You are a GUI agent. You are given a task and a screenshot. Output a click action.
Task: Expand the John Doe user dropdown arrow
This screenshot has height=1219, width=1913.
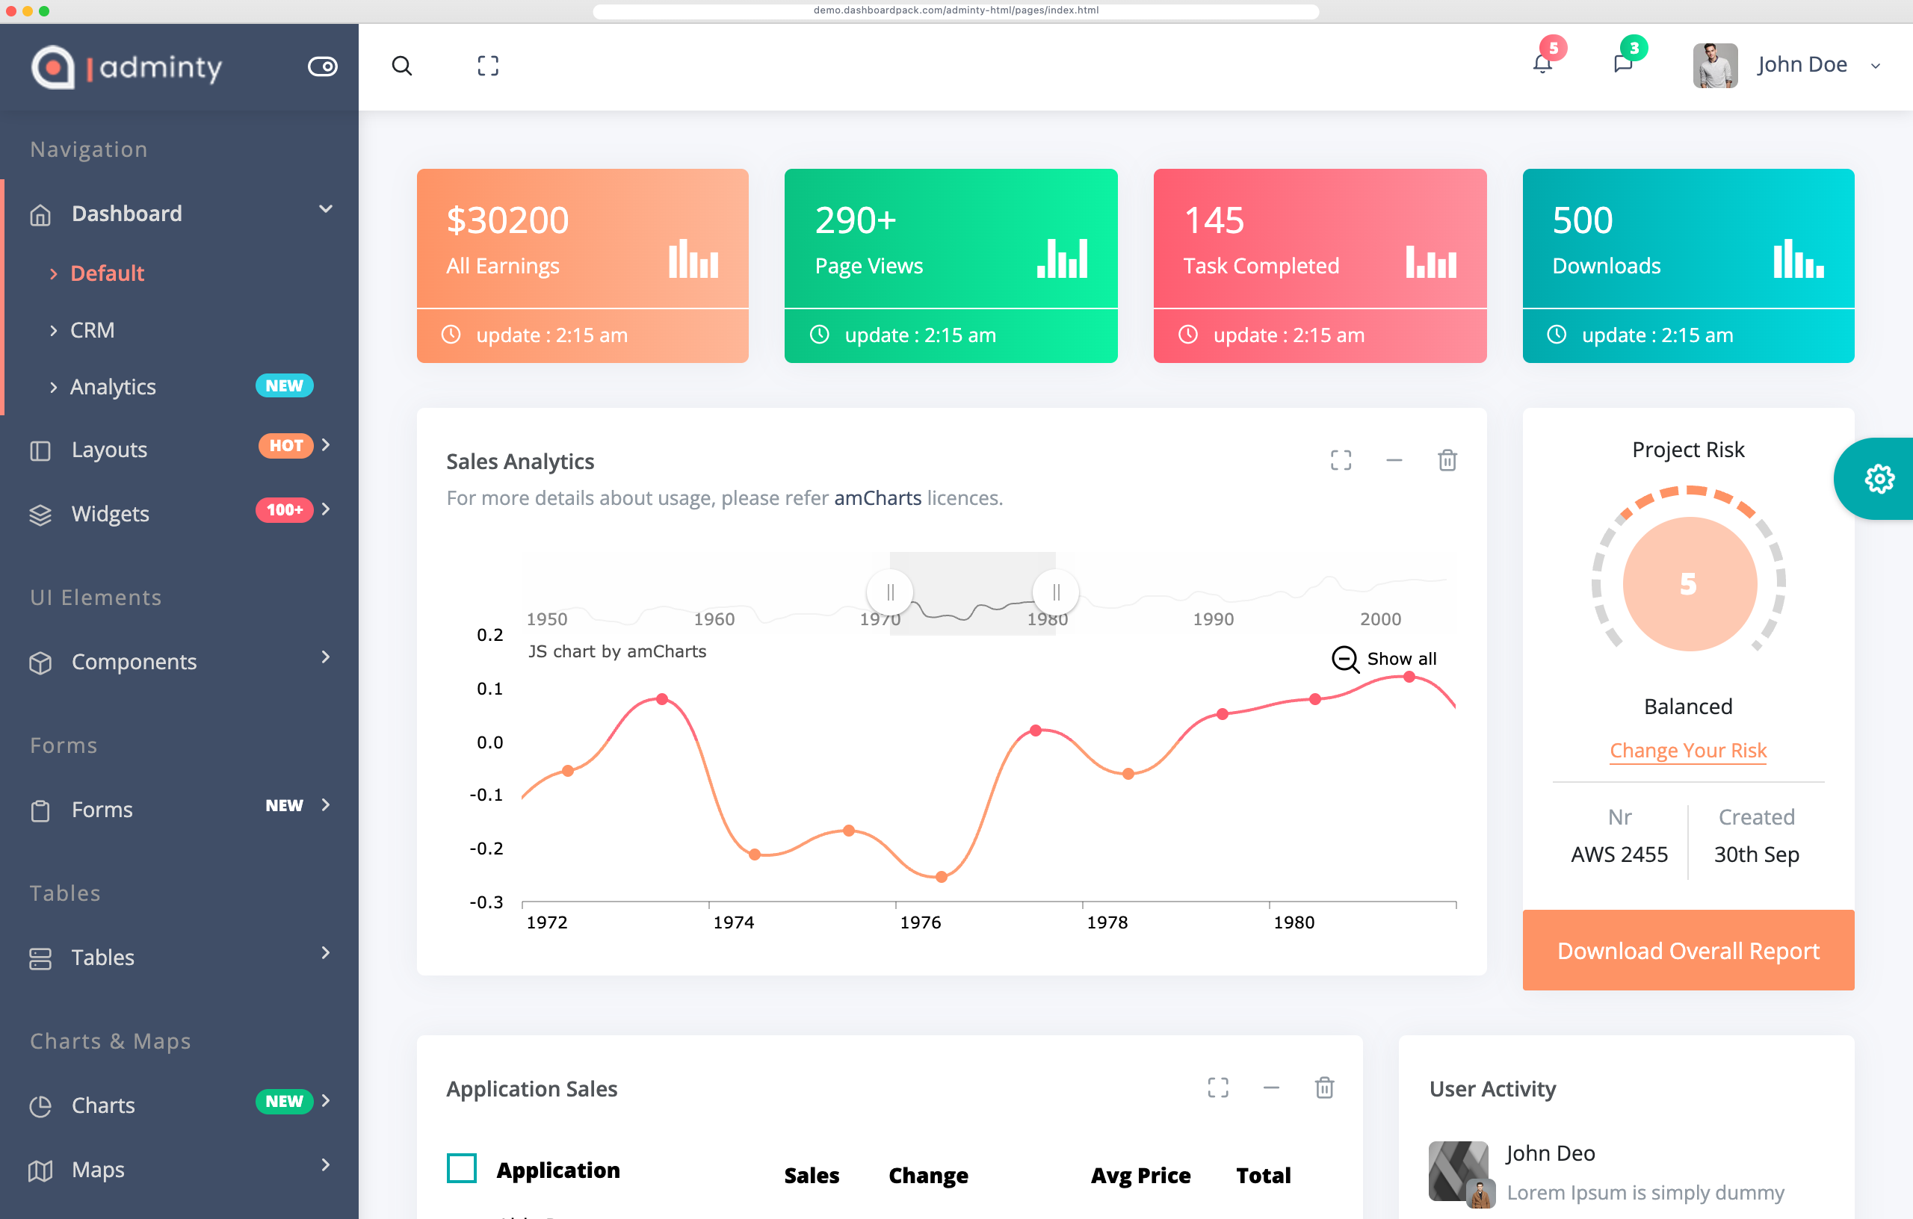(1876, 66)
